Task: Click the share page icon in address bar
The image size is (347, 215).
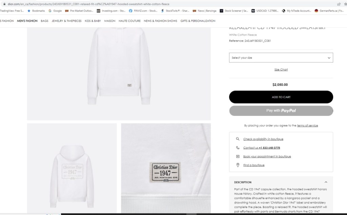Action: [339, 4]
